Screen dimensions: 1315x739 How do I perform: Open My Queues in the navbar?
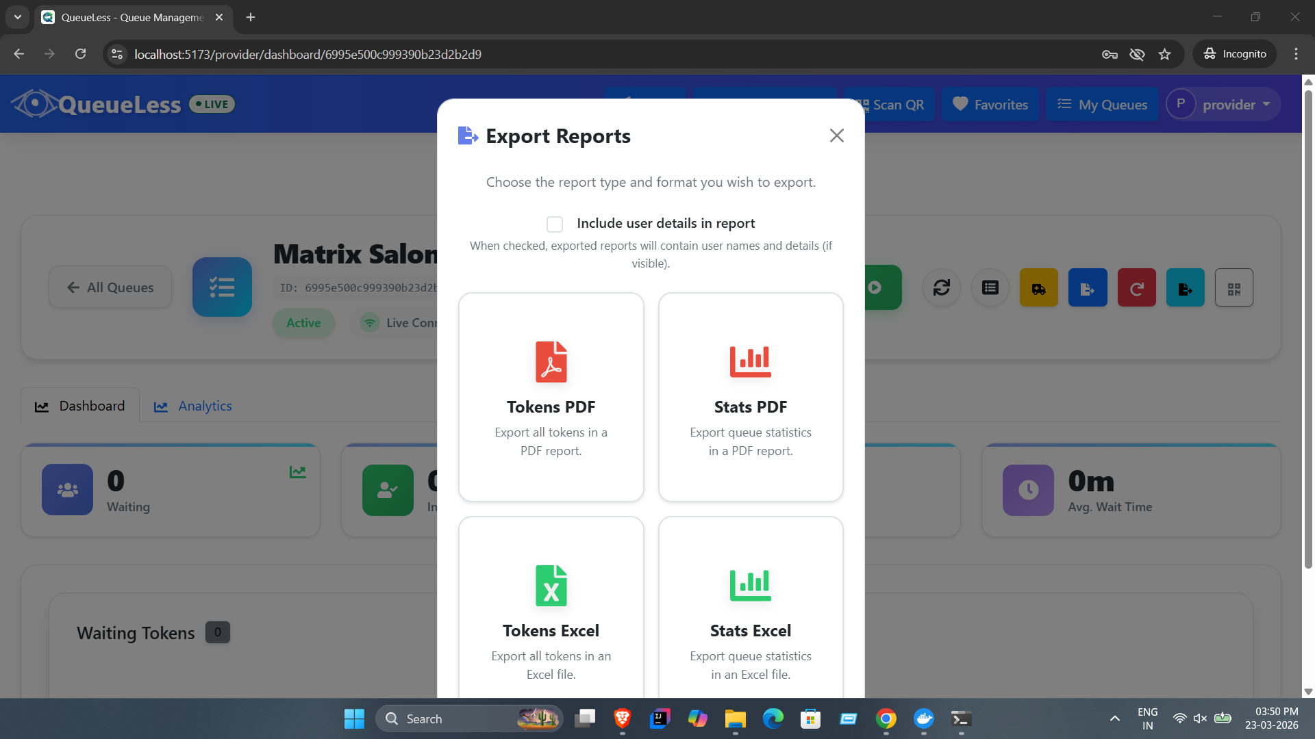click(1102, 104)
